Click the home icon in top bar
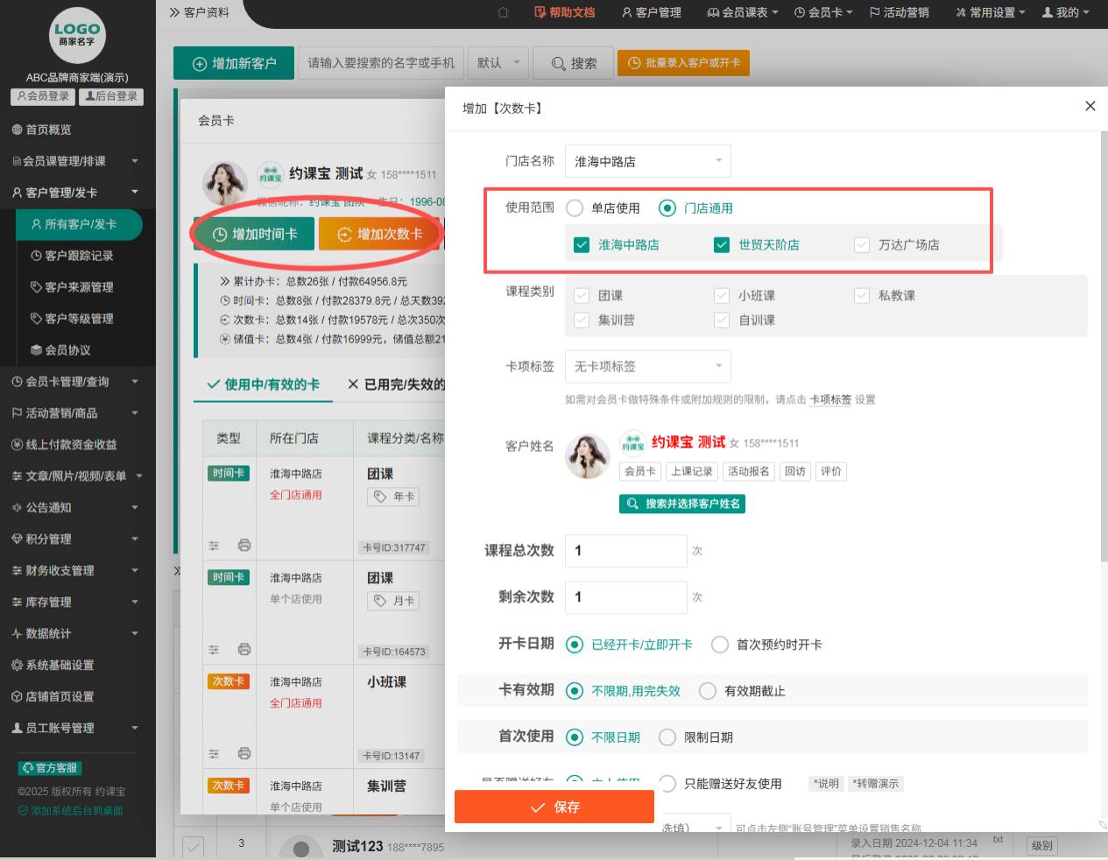Viewport: 1108px width, 860px height. 503,12
